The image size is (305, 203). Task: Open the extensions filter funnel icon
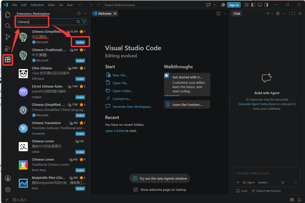tap(84, 22)
